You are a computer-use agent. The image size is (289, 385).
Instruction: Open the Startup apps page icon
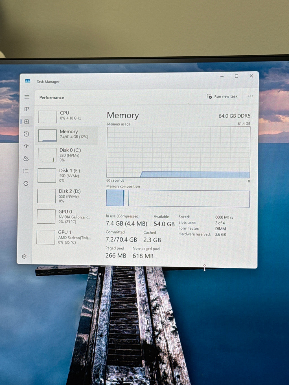[26, 146]
